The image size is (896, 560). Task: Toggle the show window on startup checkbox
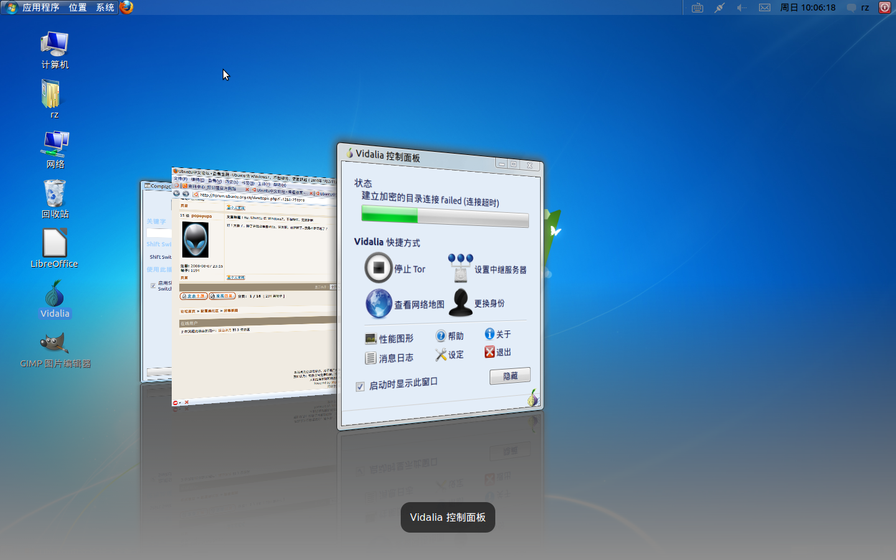[360, 386]
